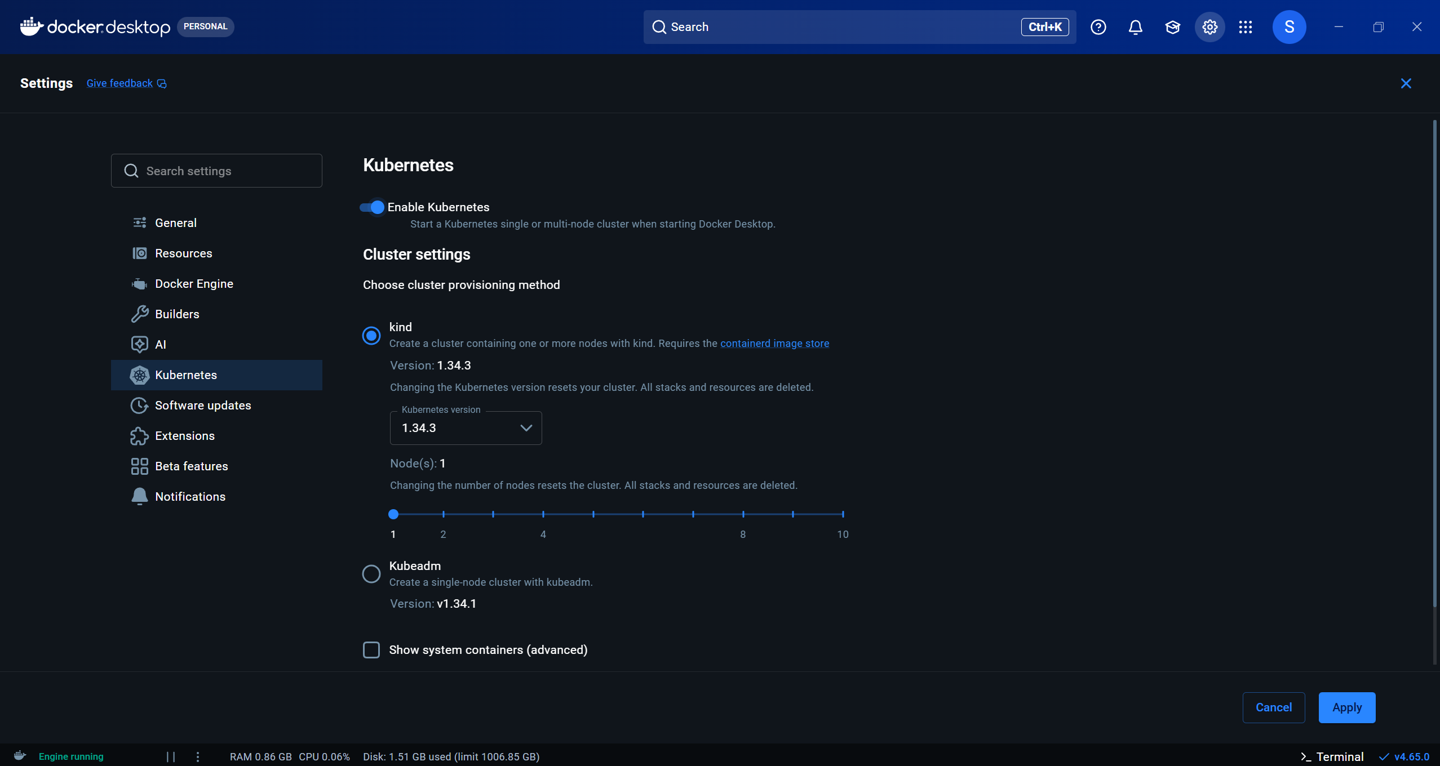Open the Learning center graduation cap icon
This screenshot has width=1440, height=766.
1172,27
